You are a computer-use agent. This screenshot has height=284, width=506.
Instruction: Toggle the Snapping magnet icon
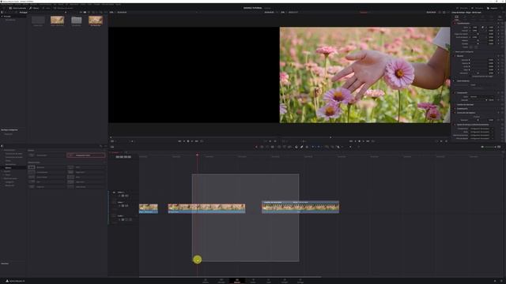(x=296, y=147)
